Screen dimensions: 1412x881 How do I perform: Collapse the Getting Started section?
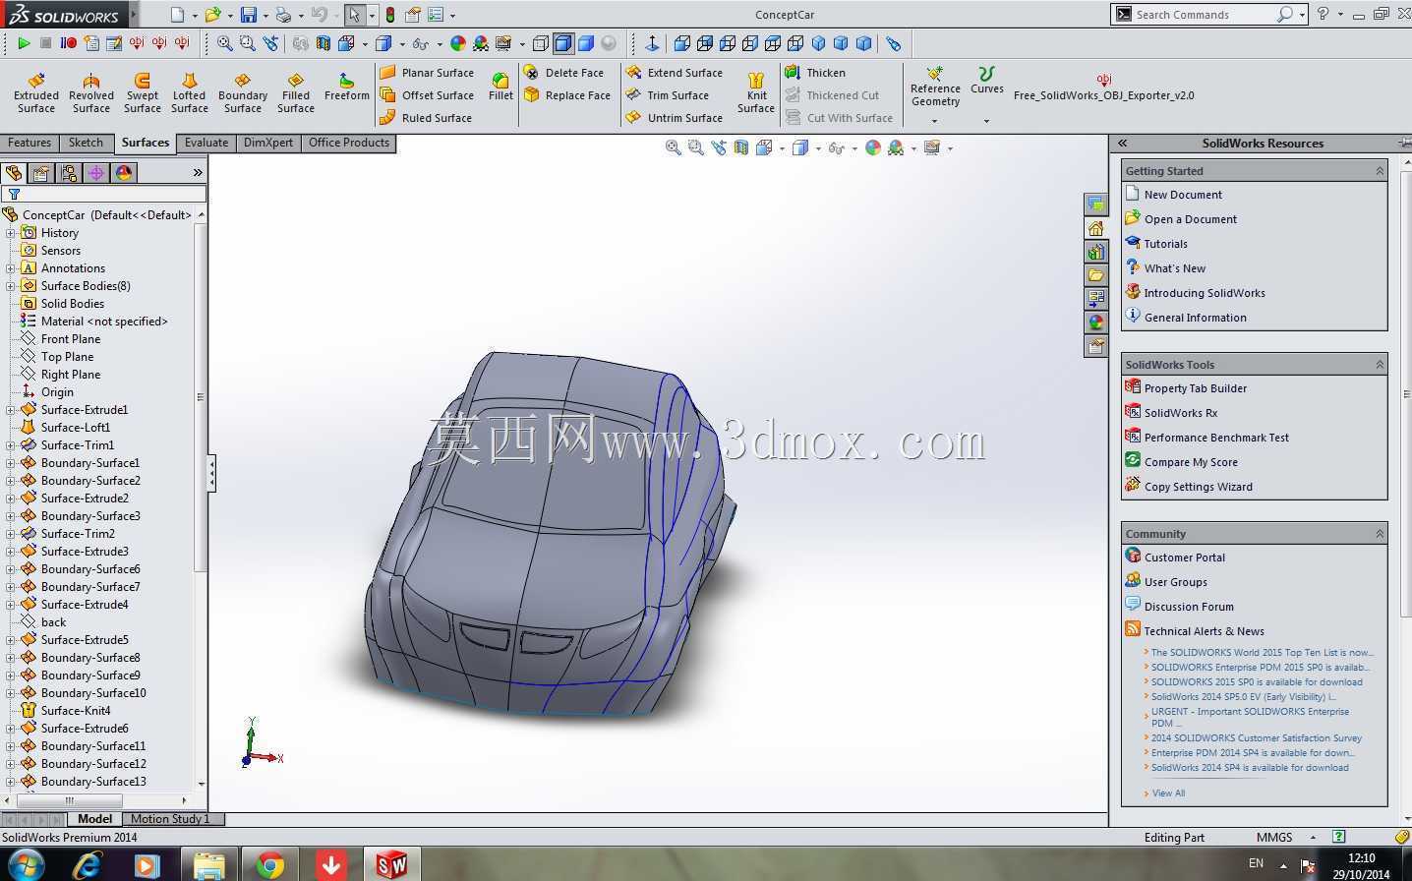(1380, 171)
